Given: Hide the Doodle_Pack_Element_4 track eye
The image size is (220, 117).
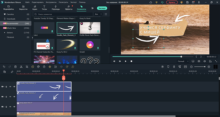Looking at the screenshot, I should pos(14,97).
